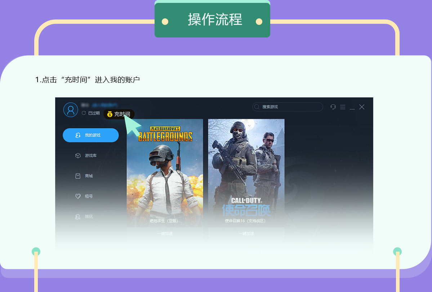Click the 使命召唤16 (支持战区) label
This screenshot has height=292, width=432.
click(x=245, y=221)
